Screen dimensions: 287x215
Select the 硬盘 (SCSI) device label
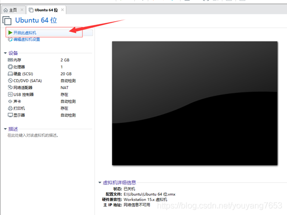point(23,74)
